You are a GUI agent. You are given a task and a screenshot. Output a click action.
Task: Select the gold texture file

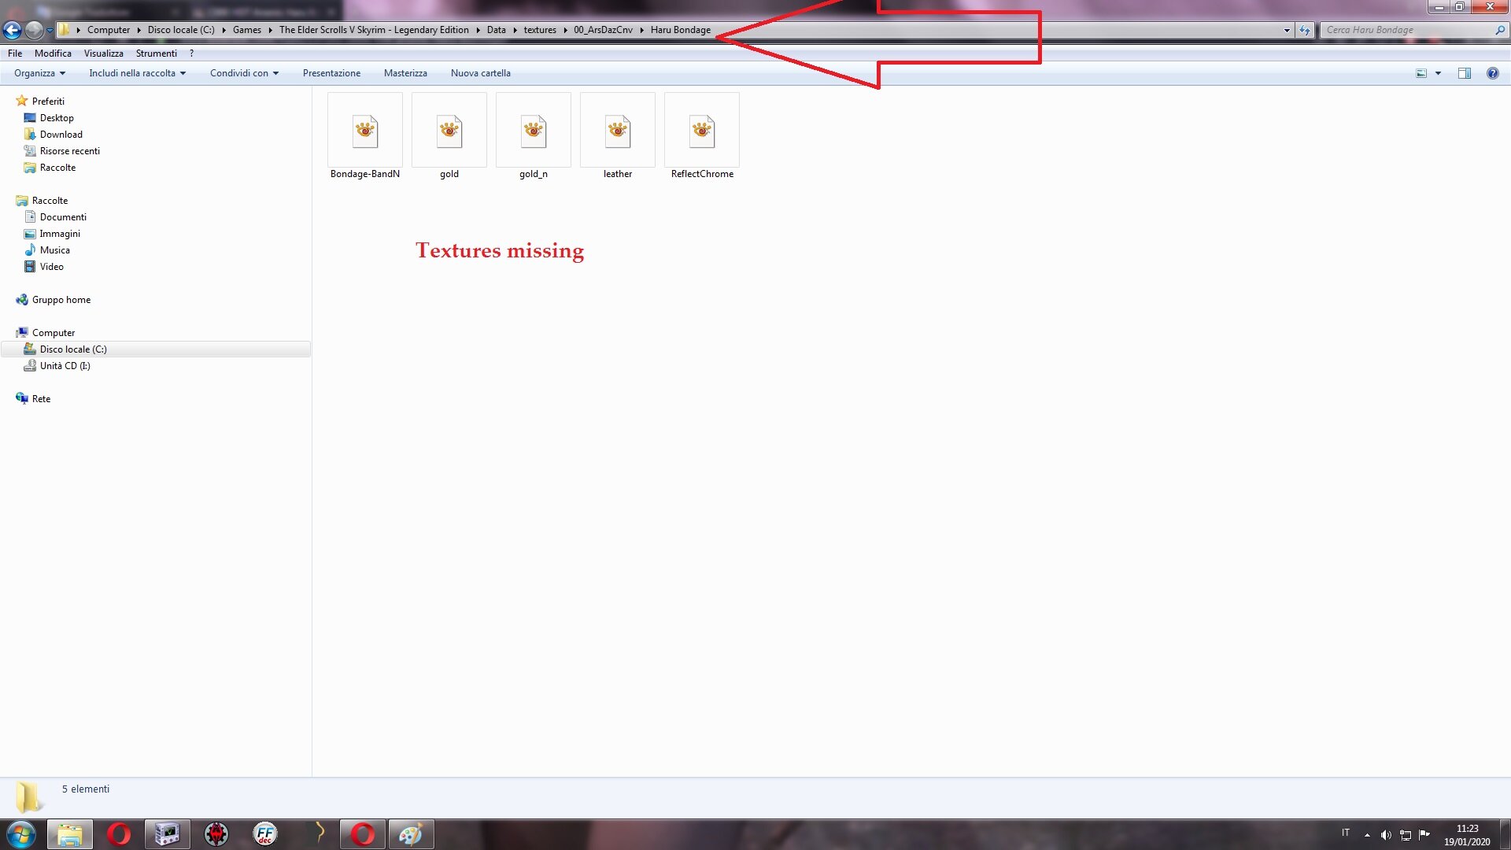[449, 136]
